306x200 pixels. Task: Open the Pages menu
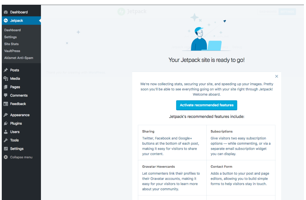click(15, 87)
